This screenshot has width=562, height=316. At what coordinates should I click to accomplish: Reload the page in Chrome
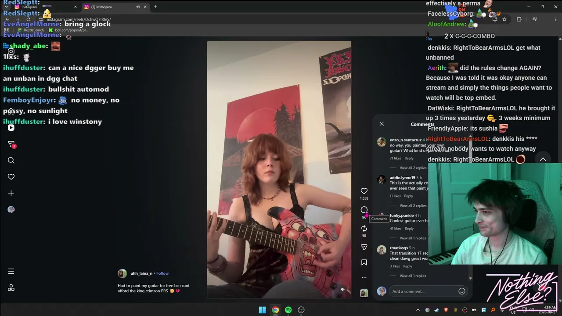(x=29, y=19)
